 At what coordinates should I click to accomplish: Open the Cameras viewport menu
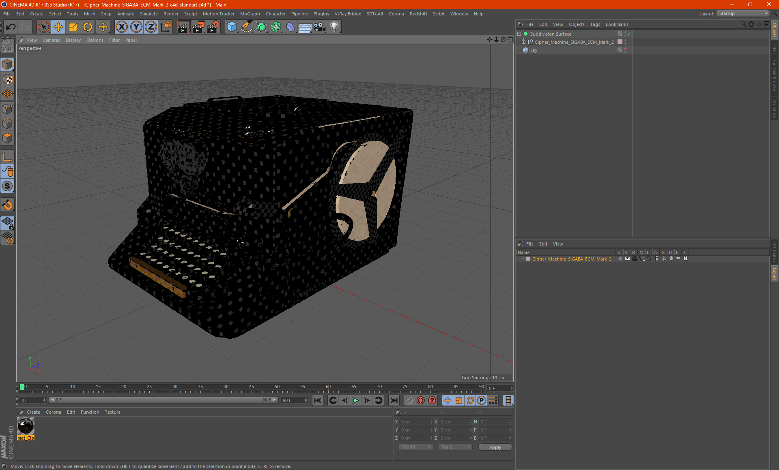click(51, 40)
